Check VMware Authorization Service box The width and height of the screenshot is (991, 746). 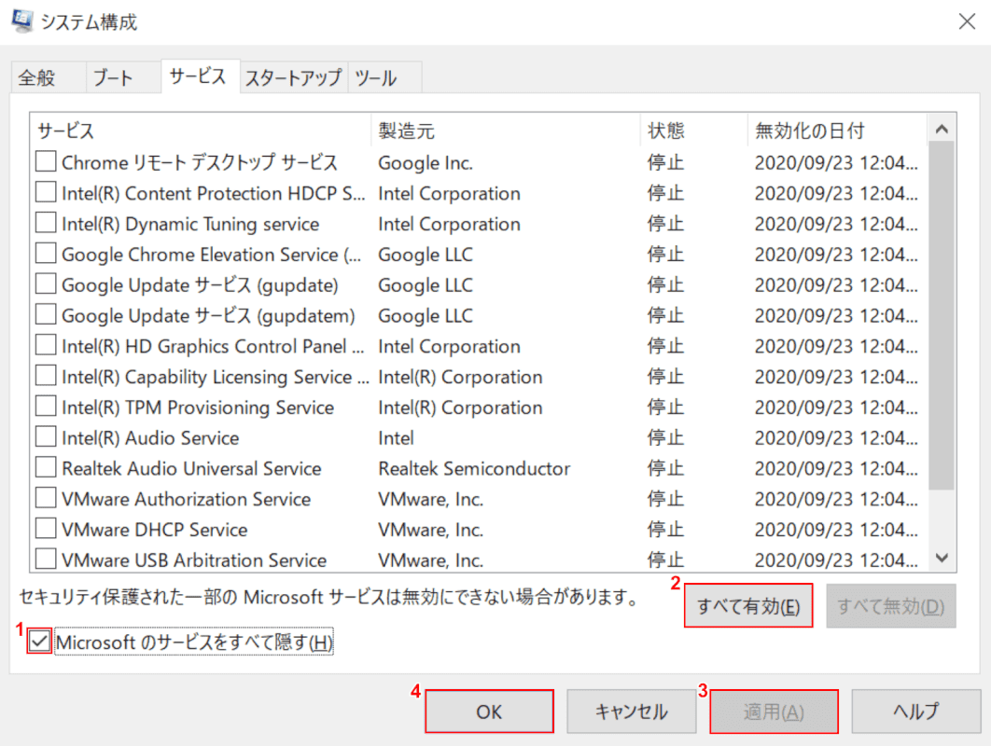pyautogui.click(x=46, y=498)
